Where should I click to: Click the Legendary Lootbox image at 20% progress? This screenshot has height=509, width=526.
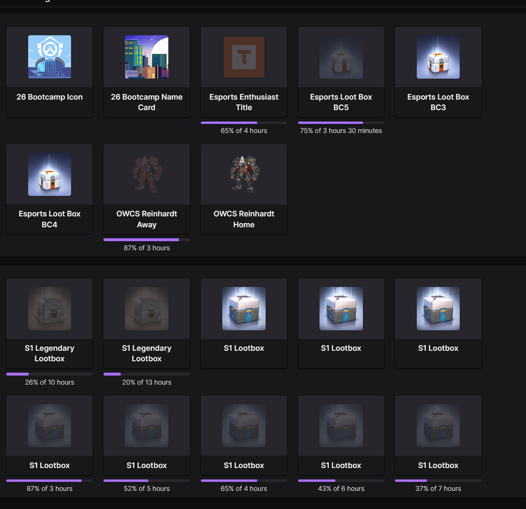pos(146,308)
